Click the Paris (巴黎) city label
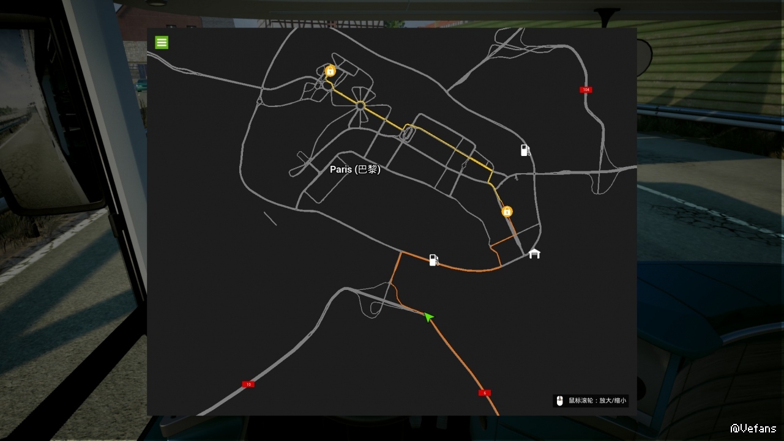Screen dimensions: 784x441 click(355, 169)
